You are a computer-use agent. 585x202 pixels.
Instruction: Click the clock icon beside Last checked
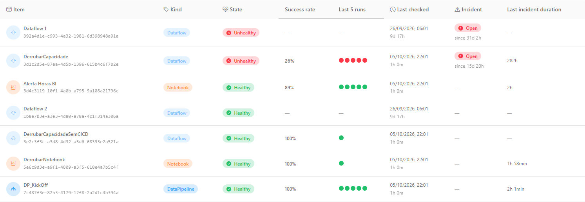coord(393,9)
